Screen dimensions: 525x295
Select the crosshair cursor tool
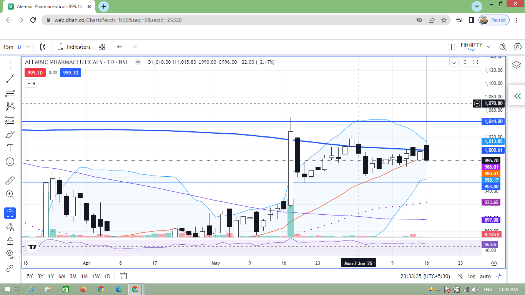[10, 65]
